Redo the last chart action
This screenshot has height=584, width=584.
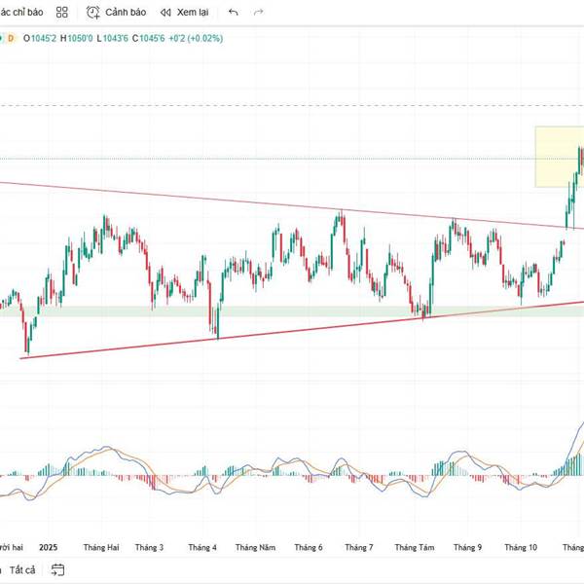[259, 13]
